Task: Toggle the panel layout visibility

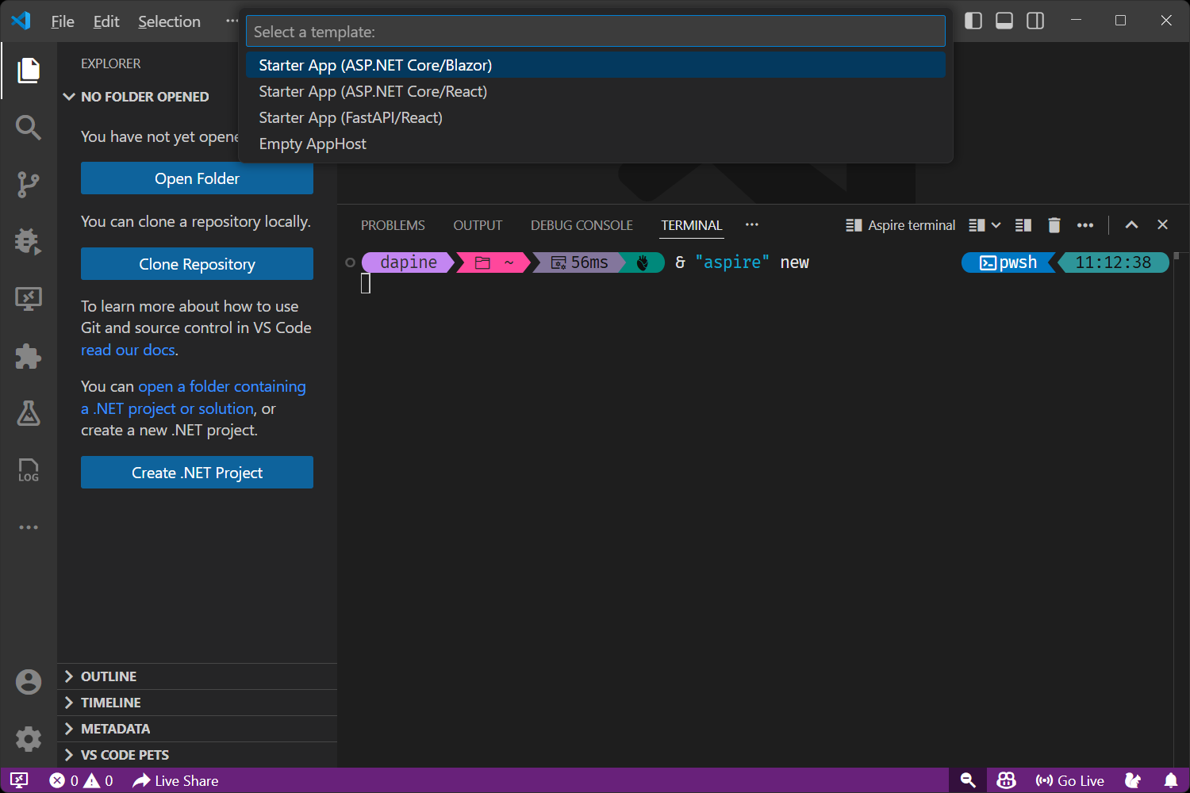Action: point(1004,21)
